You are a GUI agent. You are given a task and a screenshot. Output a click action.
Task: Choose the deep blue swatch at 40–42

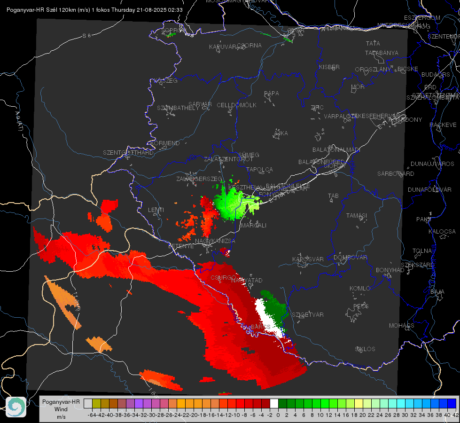(x=452, y=403)
